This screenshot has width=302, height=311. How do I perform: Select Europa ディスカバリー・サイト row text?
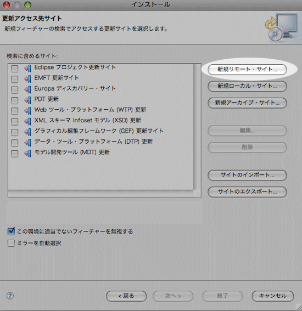tap(75, 88)
